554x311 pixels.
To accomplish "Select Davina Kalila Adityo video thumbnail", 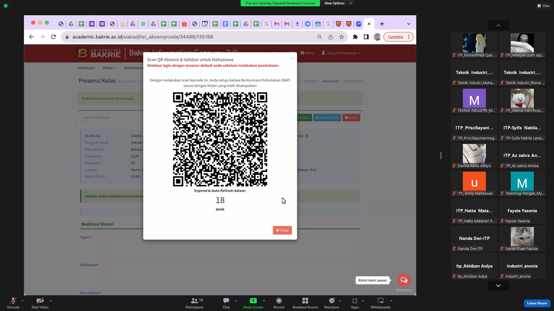I will (x=474, y=156).
